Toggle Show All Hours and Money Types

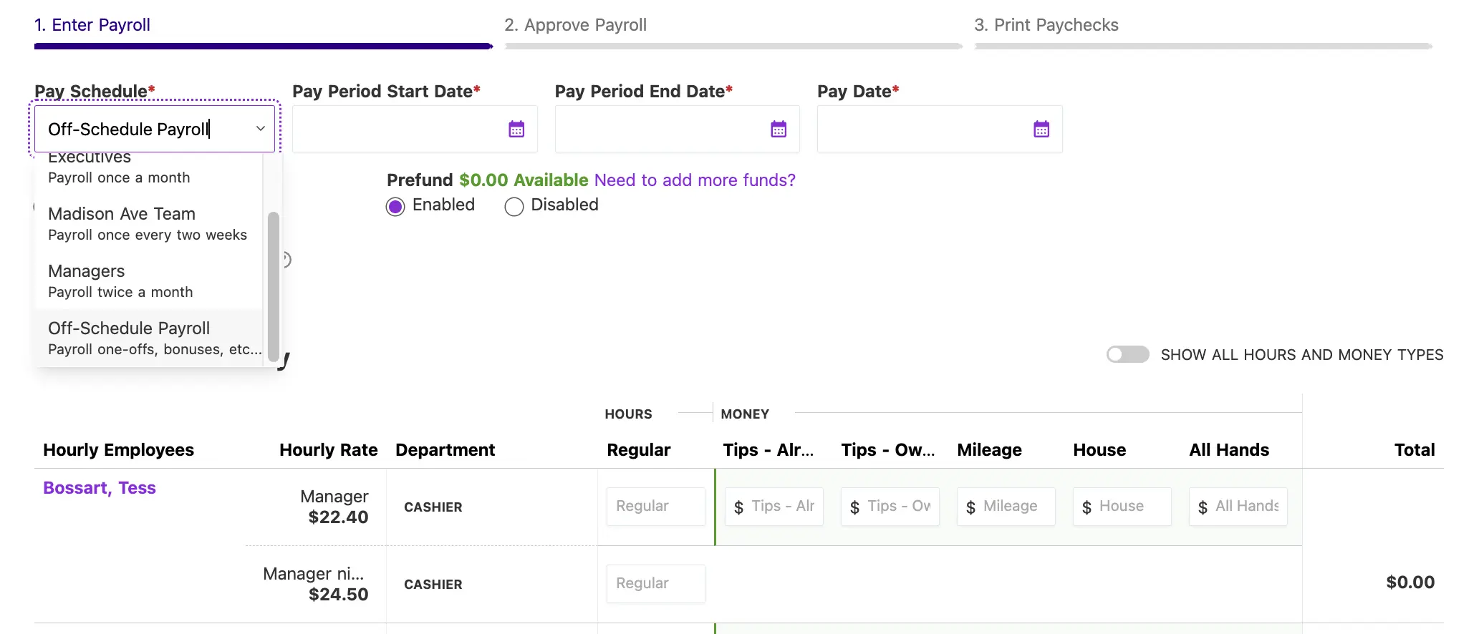point(1127,355)
